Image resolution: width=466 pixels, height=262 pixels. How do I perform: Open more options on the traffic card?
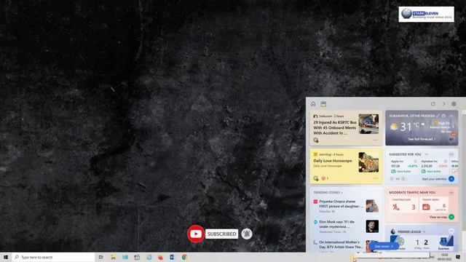[x=451, y=192]
